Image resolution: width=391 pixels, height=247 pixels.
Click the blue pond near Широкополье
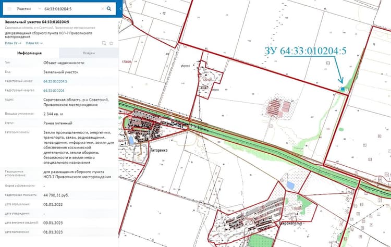pos(290,186)
